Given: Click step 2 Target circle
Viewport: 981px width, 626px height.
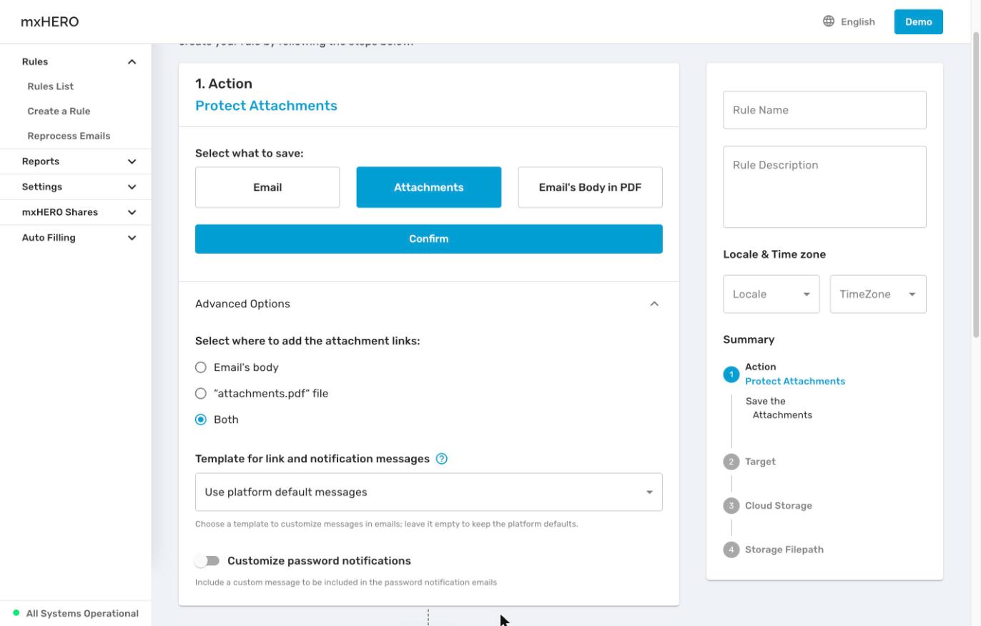Looking at the screenshot, I should coord(731,462).
